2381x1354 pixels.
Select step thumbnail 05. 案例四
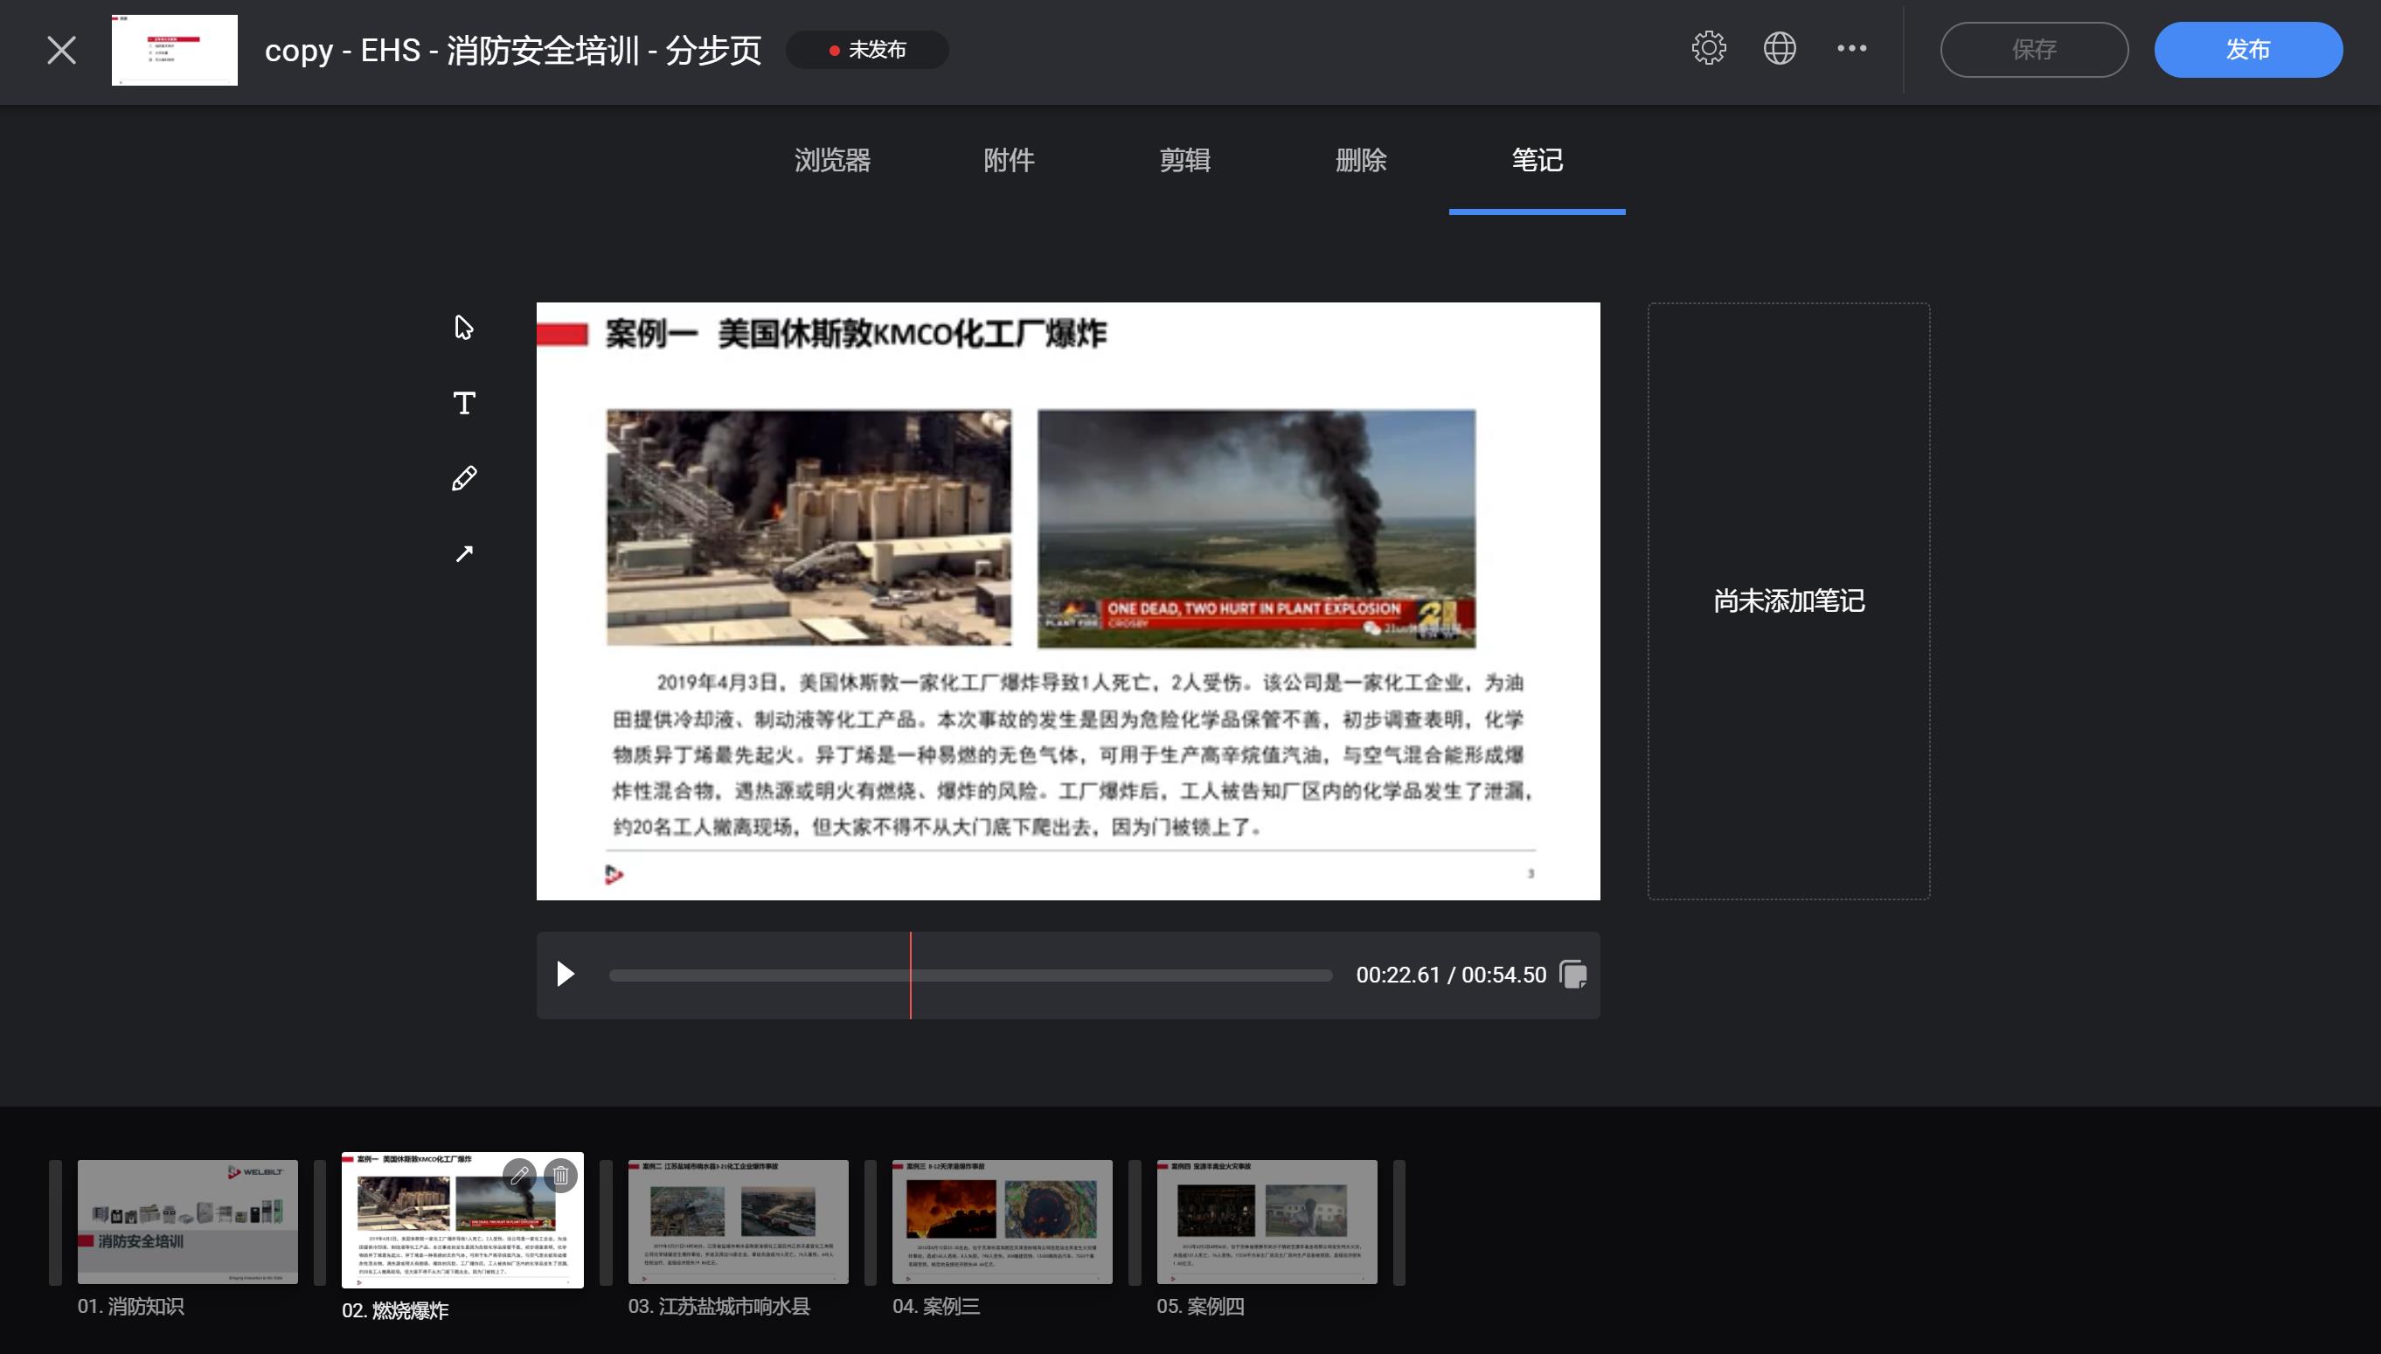(x=1267, y=1221)
